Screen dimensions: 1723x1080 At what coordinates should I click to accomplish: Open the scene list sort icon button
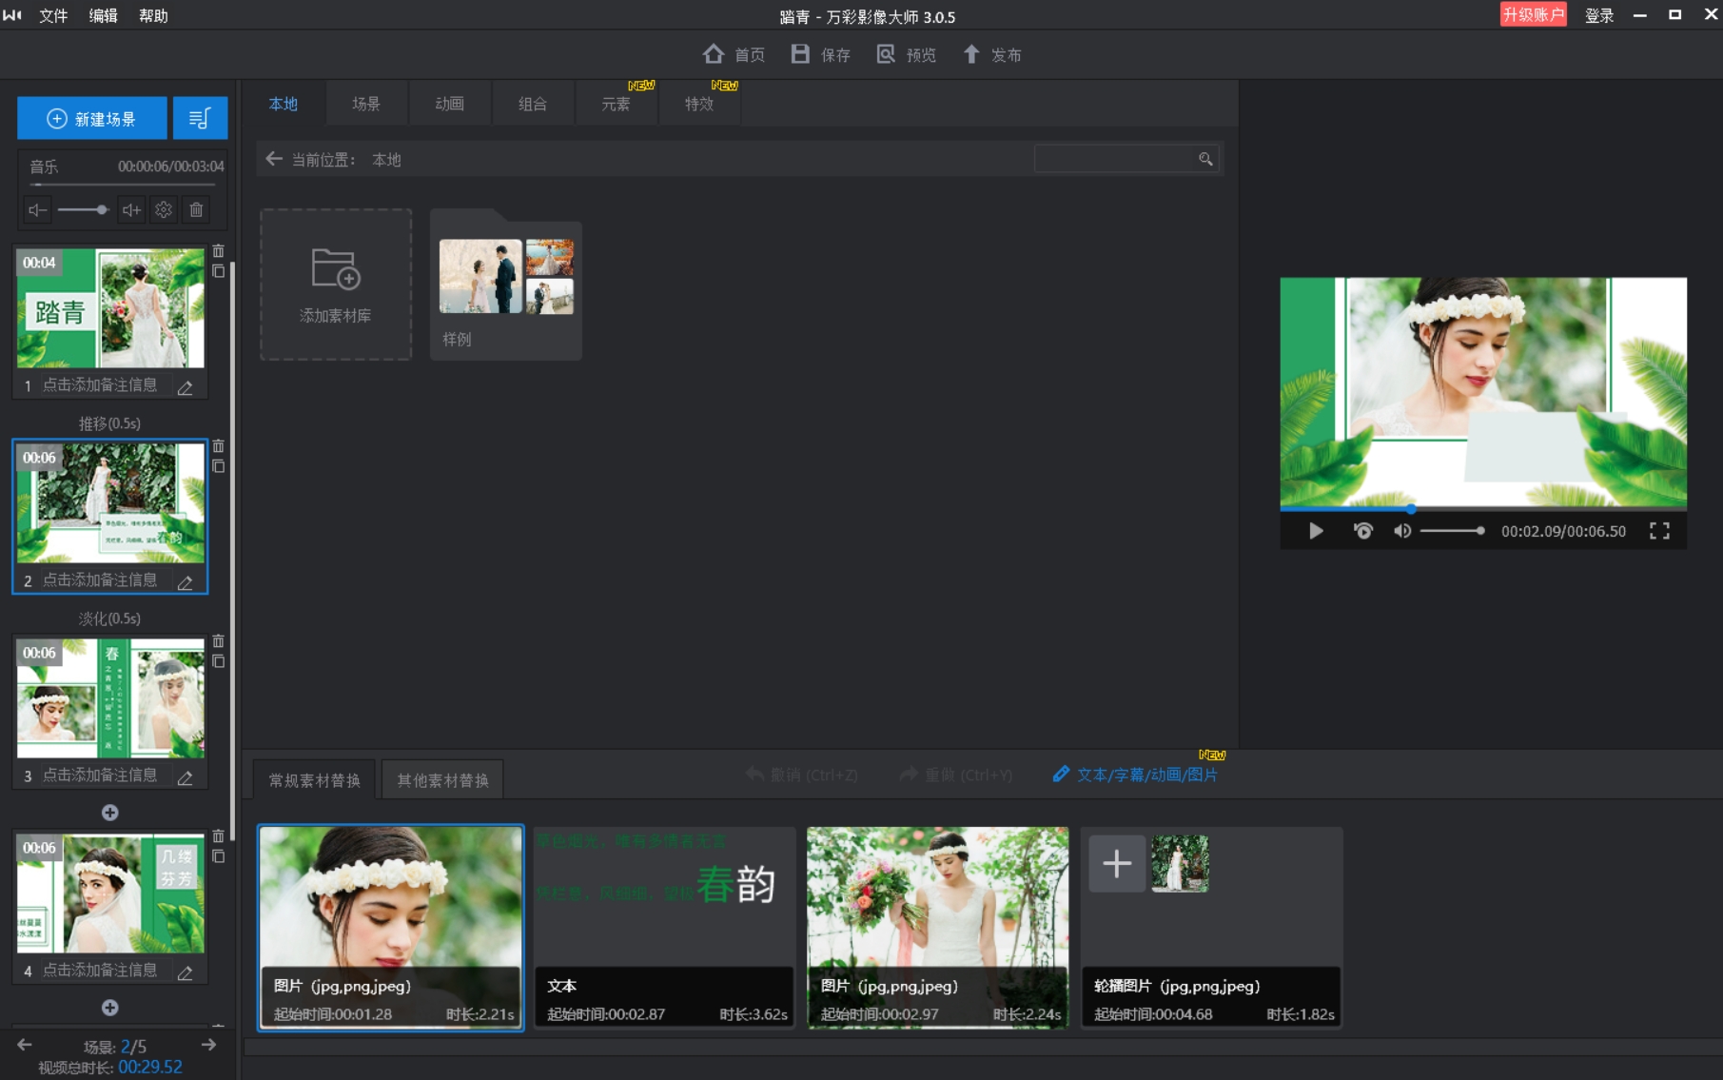[x=200, y=119]
